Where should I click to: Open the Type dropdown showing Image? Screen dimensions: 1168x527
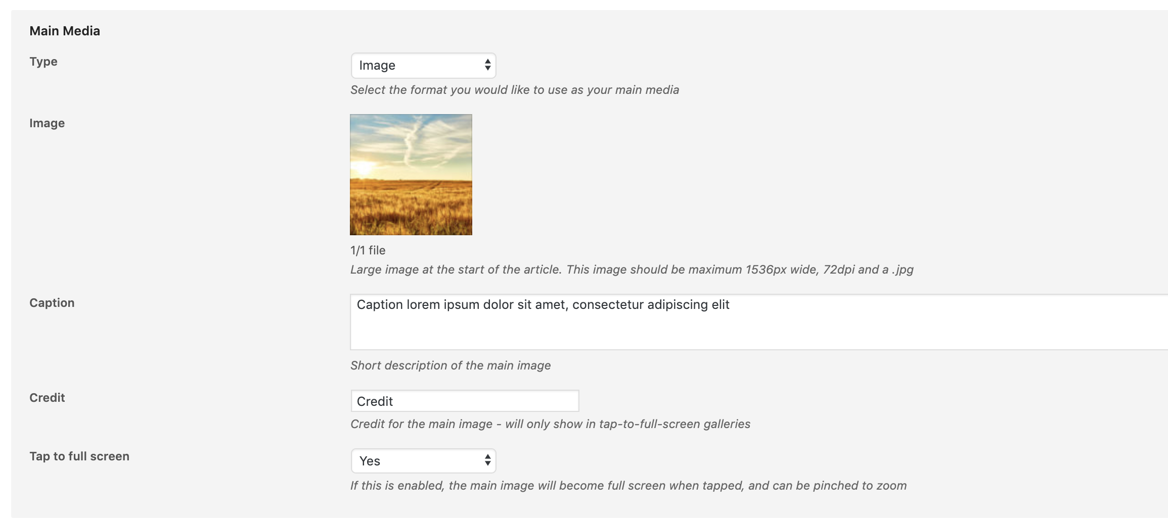coord(423,66)
